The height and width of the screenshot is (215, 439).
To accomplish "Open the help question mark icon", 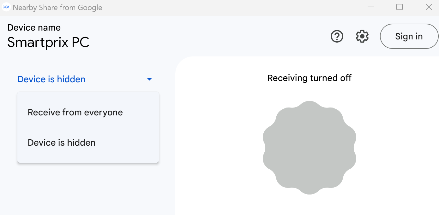I will 337,36.
